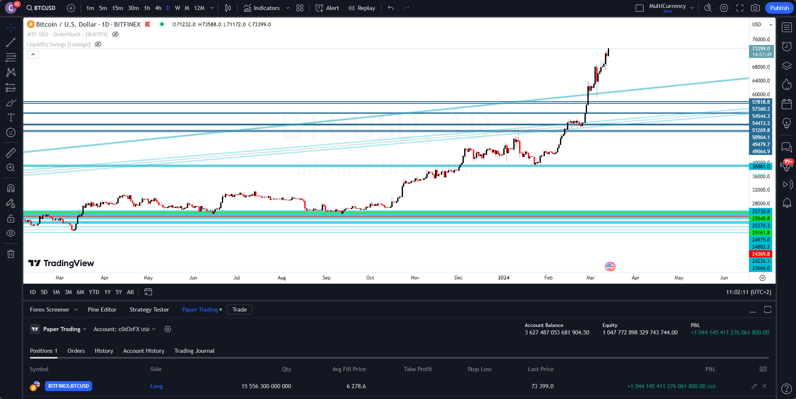The width and height of the screenshot is (796, 399).
Task: Open the Indicators dialog
Action: (262, 8)
